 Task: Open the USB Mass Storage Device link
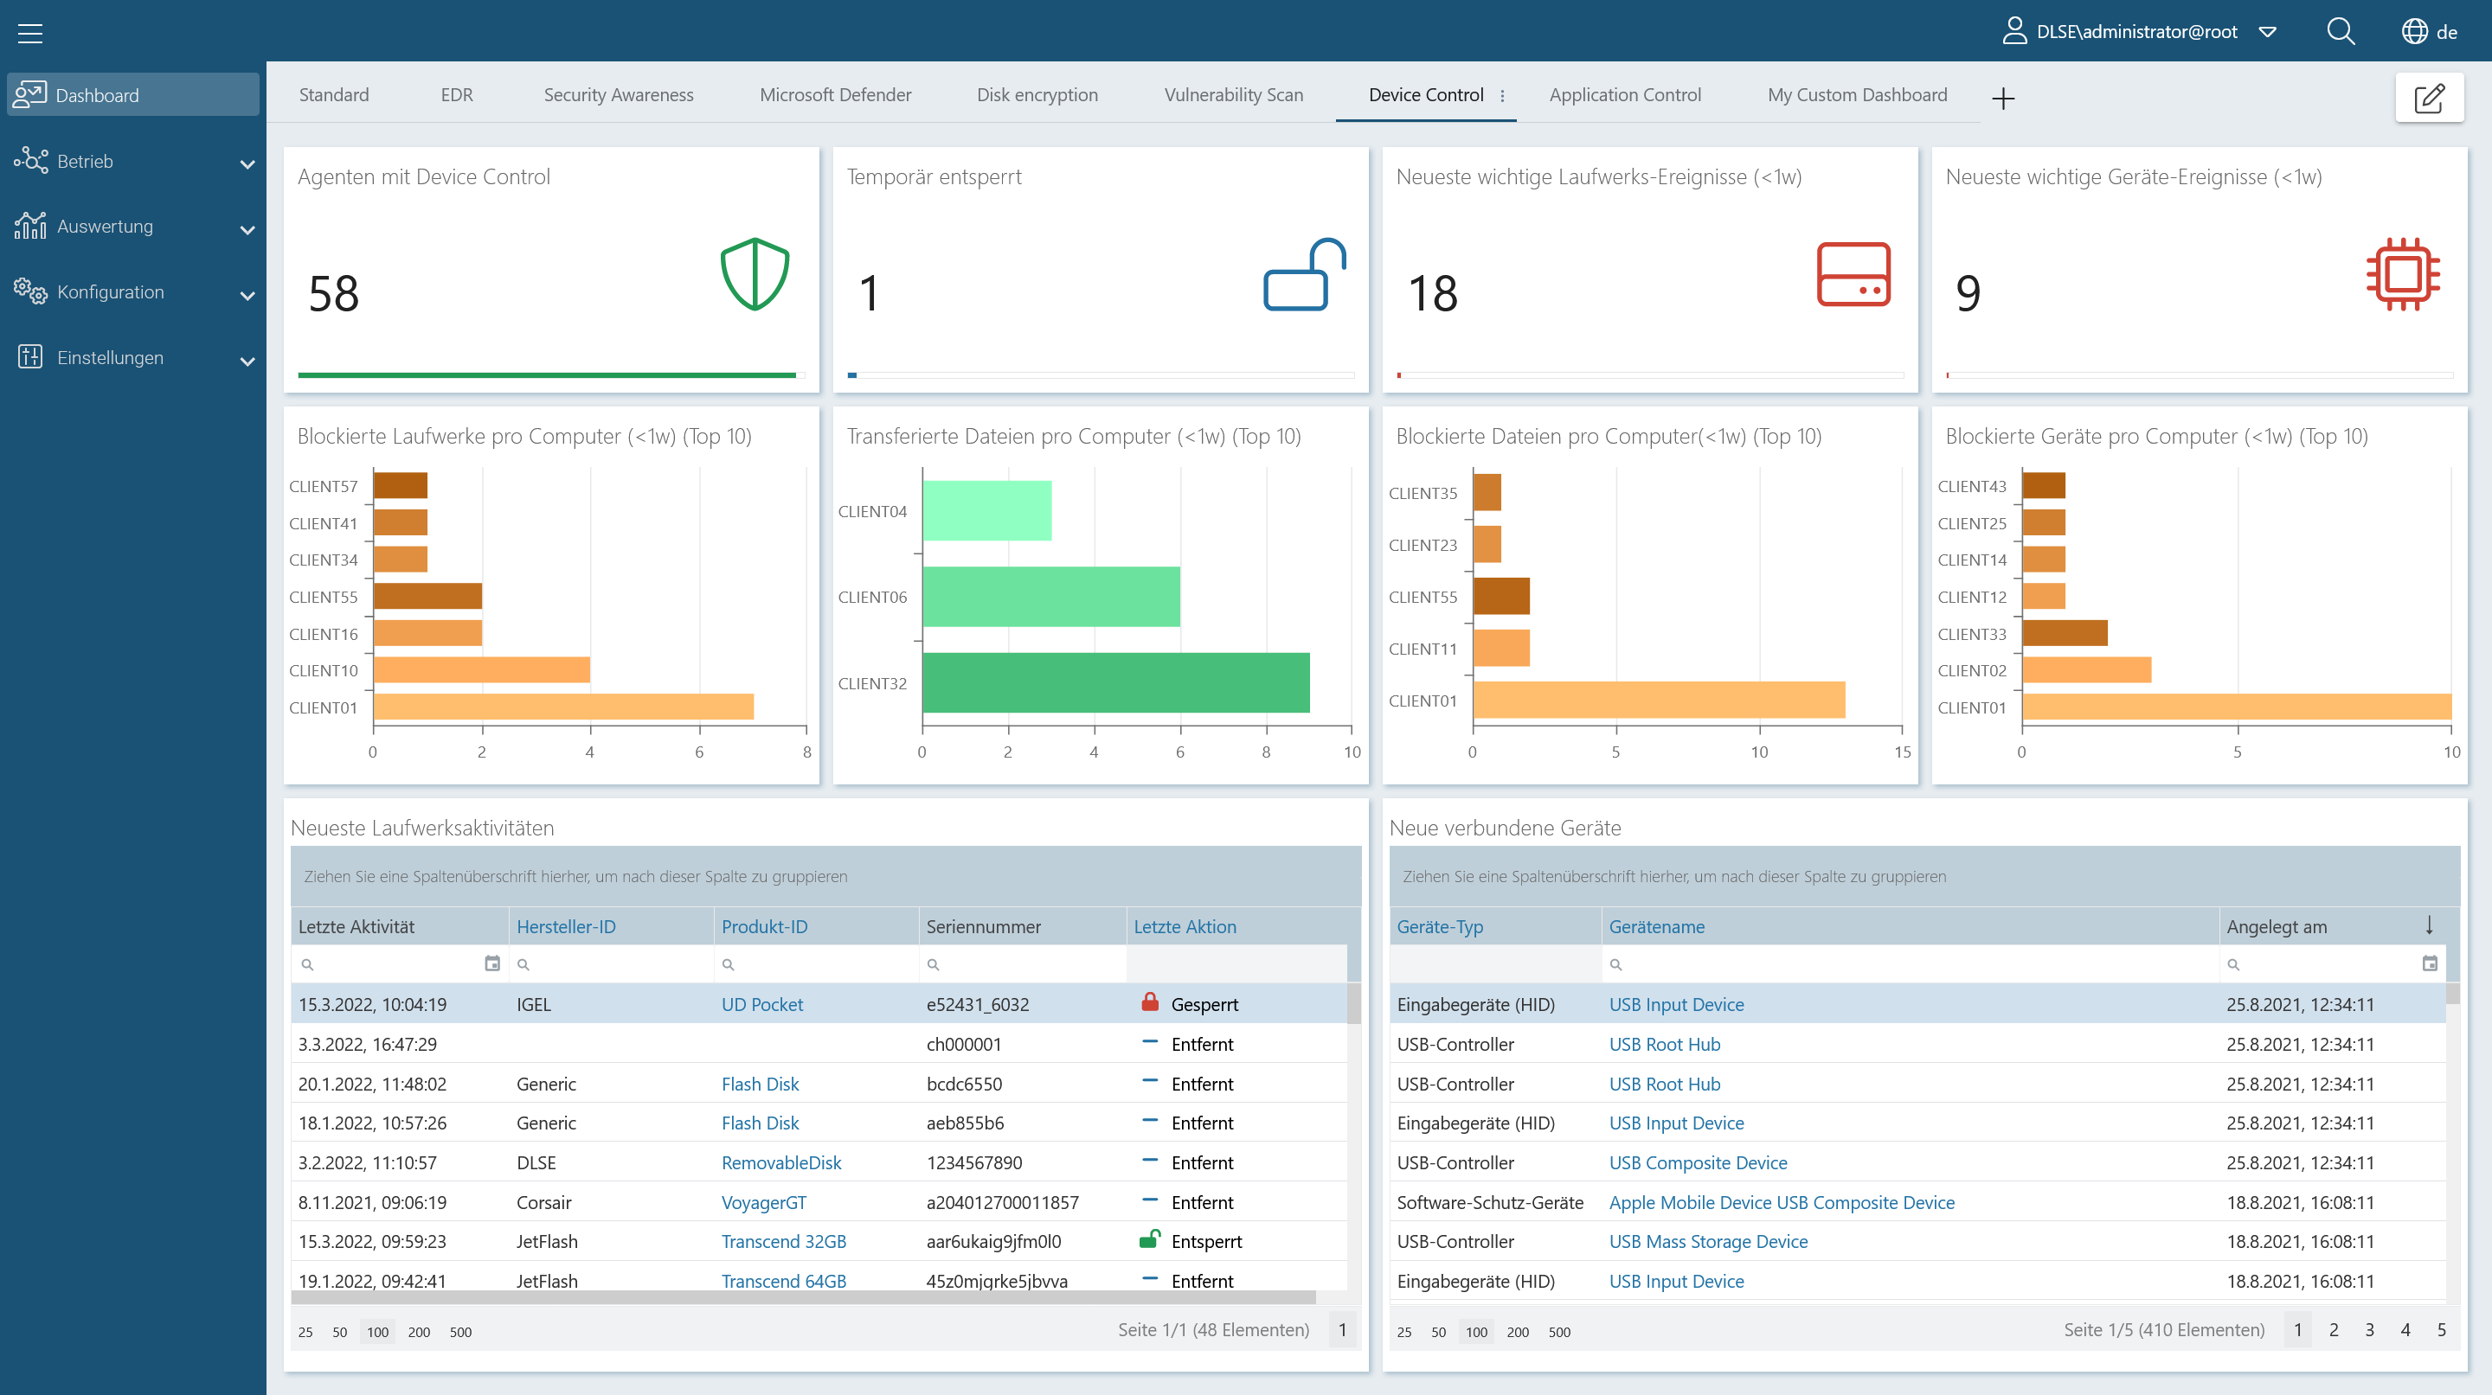1708,1240
